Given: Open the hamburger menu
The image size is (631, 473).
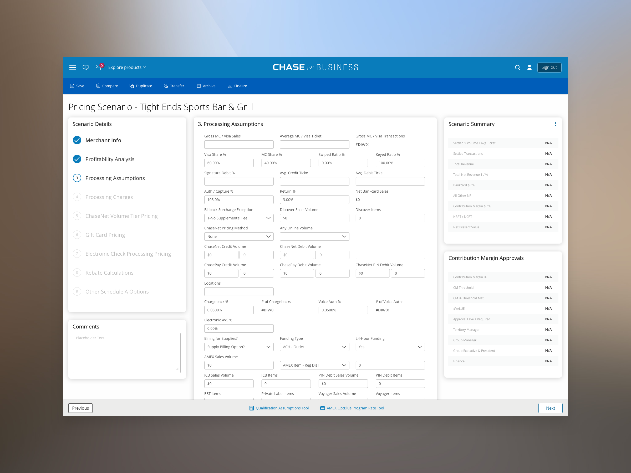Looking at the screenshot, I should [73, 67].
